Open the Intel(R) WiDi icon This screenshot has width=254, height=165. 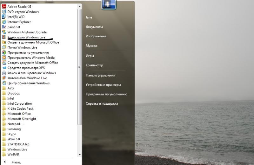point(4,17)
